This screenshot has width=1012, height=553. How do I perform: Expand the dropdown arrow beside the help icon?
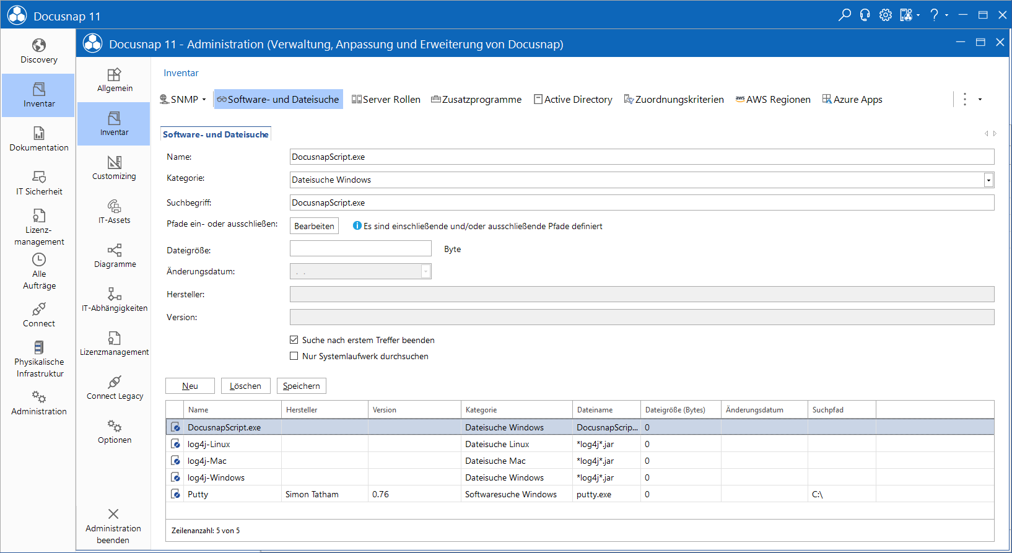tap(946, 15)
